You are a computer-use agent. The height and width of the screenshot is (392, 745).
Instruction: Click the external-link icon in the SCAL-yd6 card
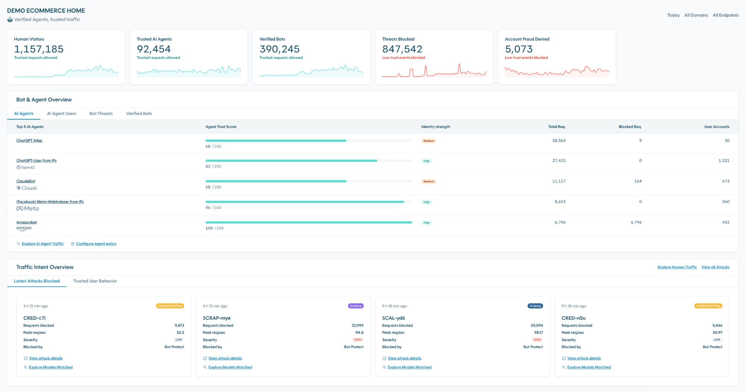pos(385,358)
